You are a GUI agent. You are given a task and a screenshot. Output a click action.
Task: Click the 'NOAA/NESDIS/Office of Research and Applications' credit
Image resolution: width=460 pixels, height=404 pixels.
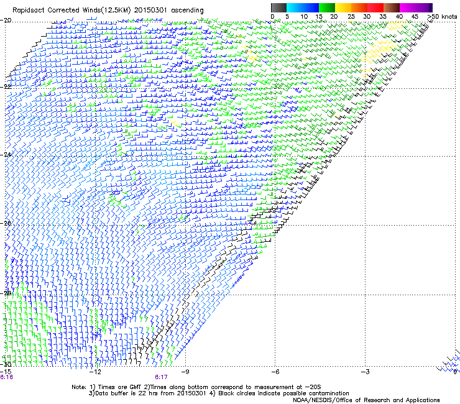tap(366, 400)
